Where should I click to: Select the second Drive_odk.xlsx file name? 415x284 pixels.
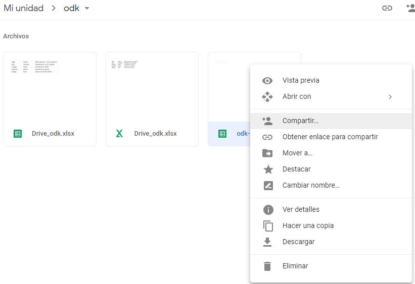pos(155,134)
